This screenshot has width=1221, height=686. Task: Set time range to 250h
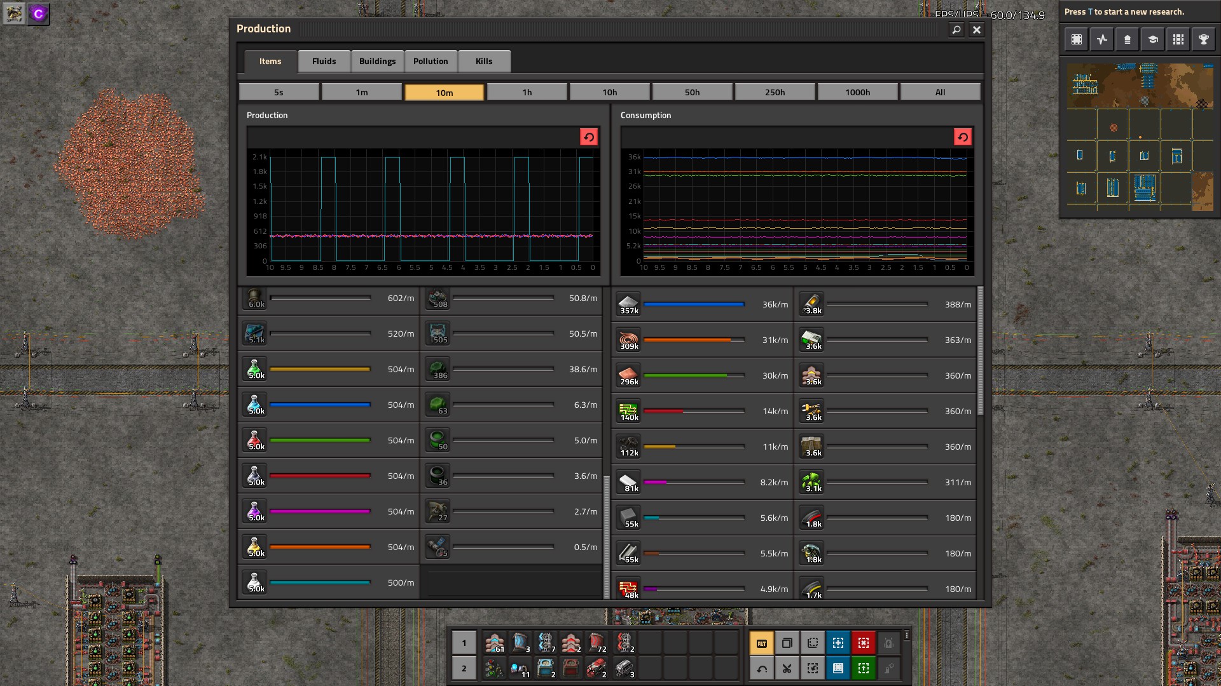click(x=775, y=92)
